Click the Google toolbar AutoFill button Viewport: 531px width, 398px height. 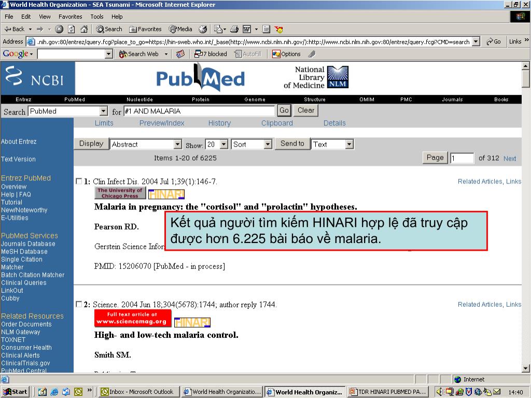point(248,54)
